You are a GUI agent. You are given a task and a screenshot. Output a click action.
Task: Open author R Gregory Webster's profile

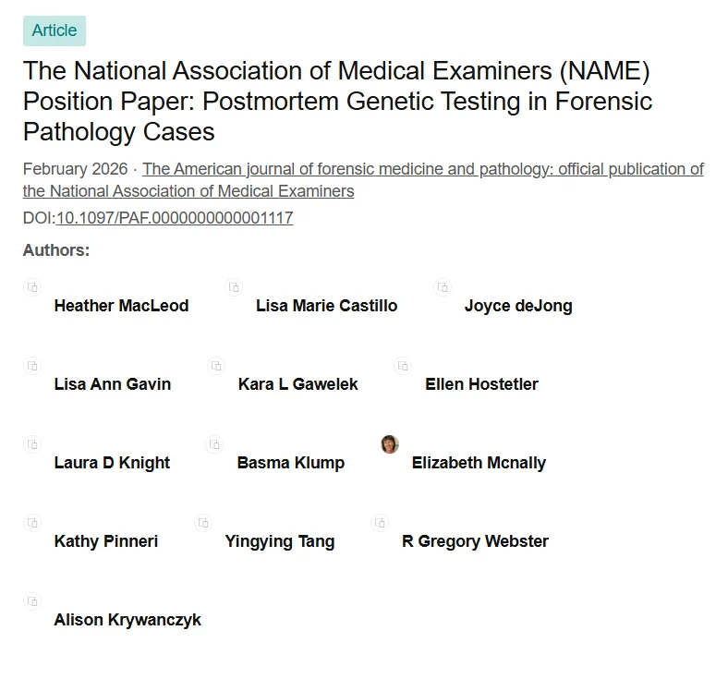pos(475,541)
